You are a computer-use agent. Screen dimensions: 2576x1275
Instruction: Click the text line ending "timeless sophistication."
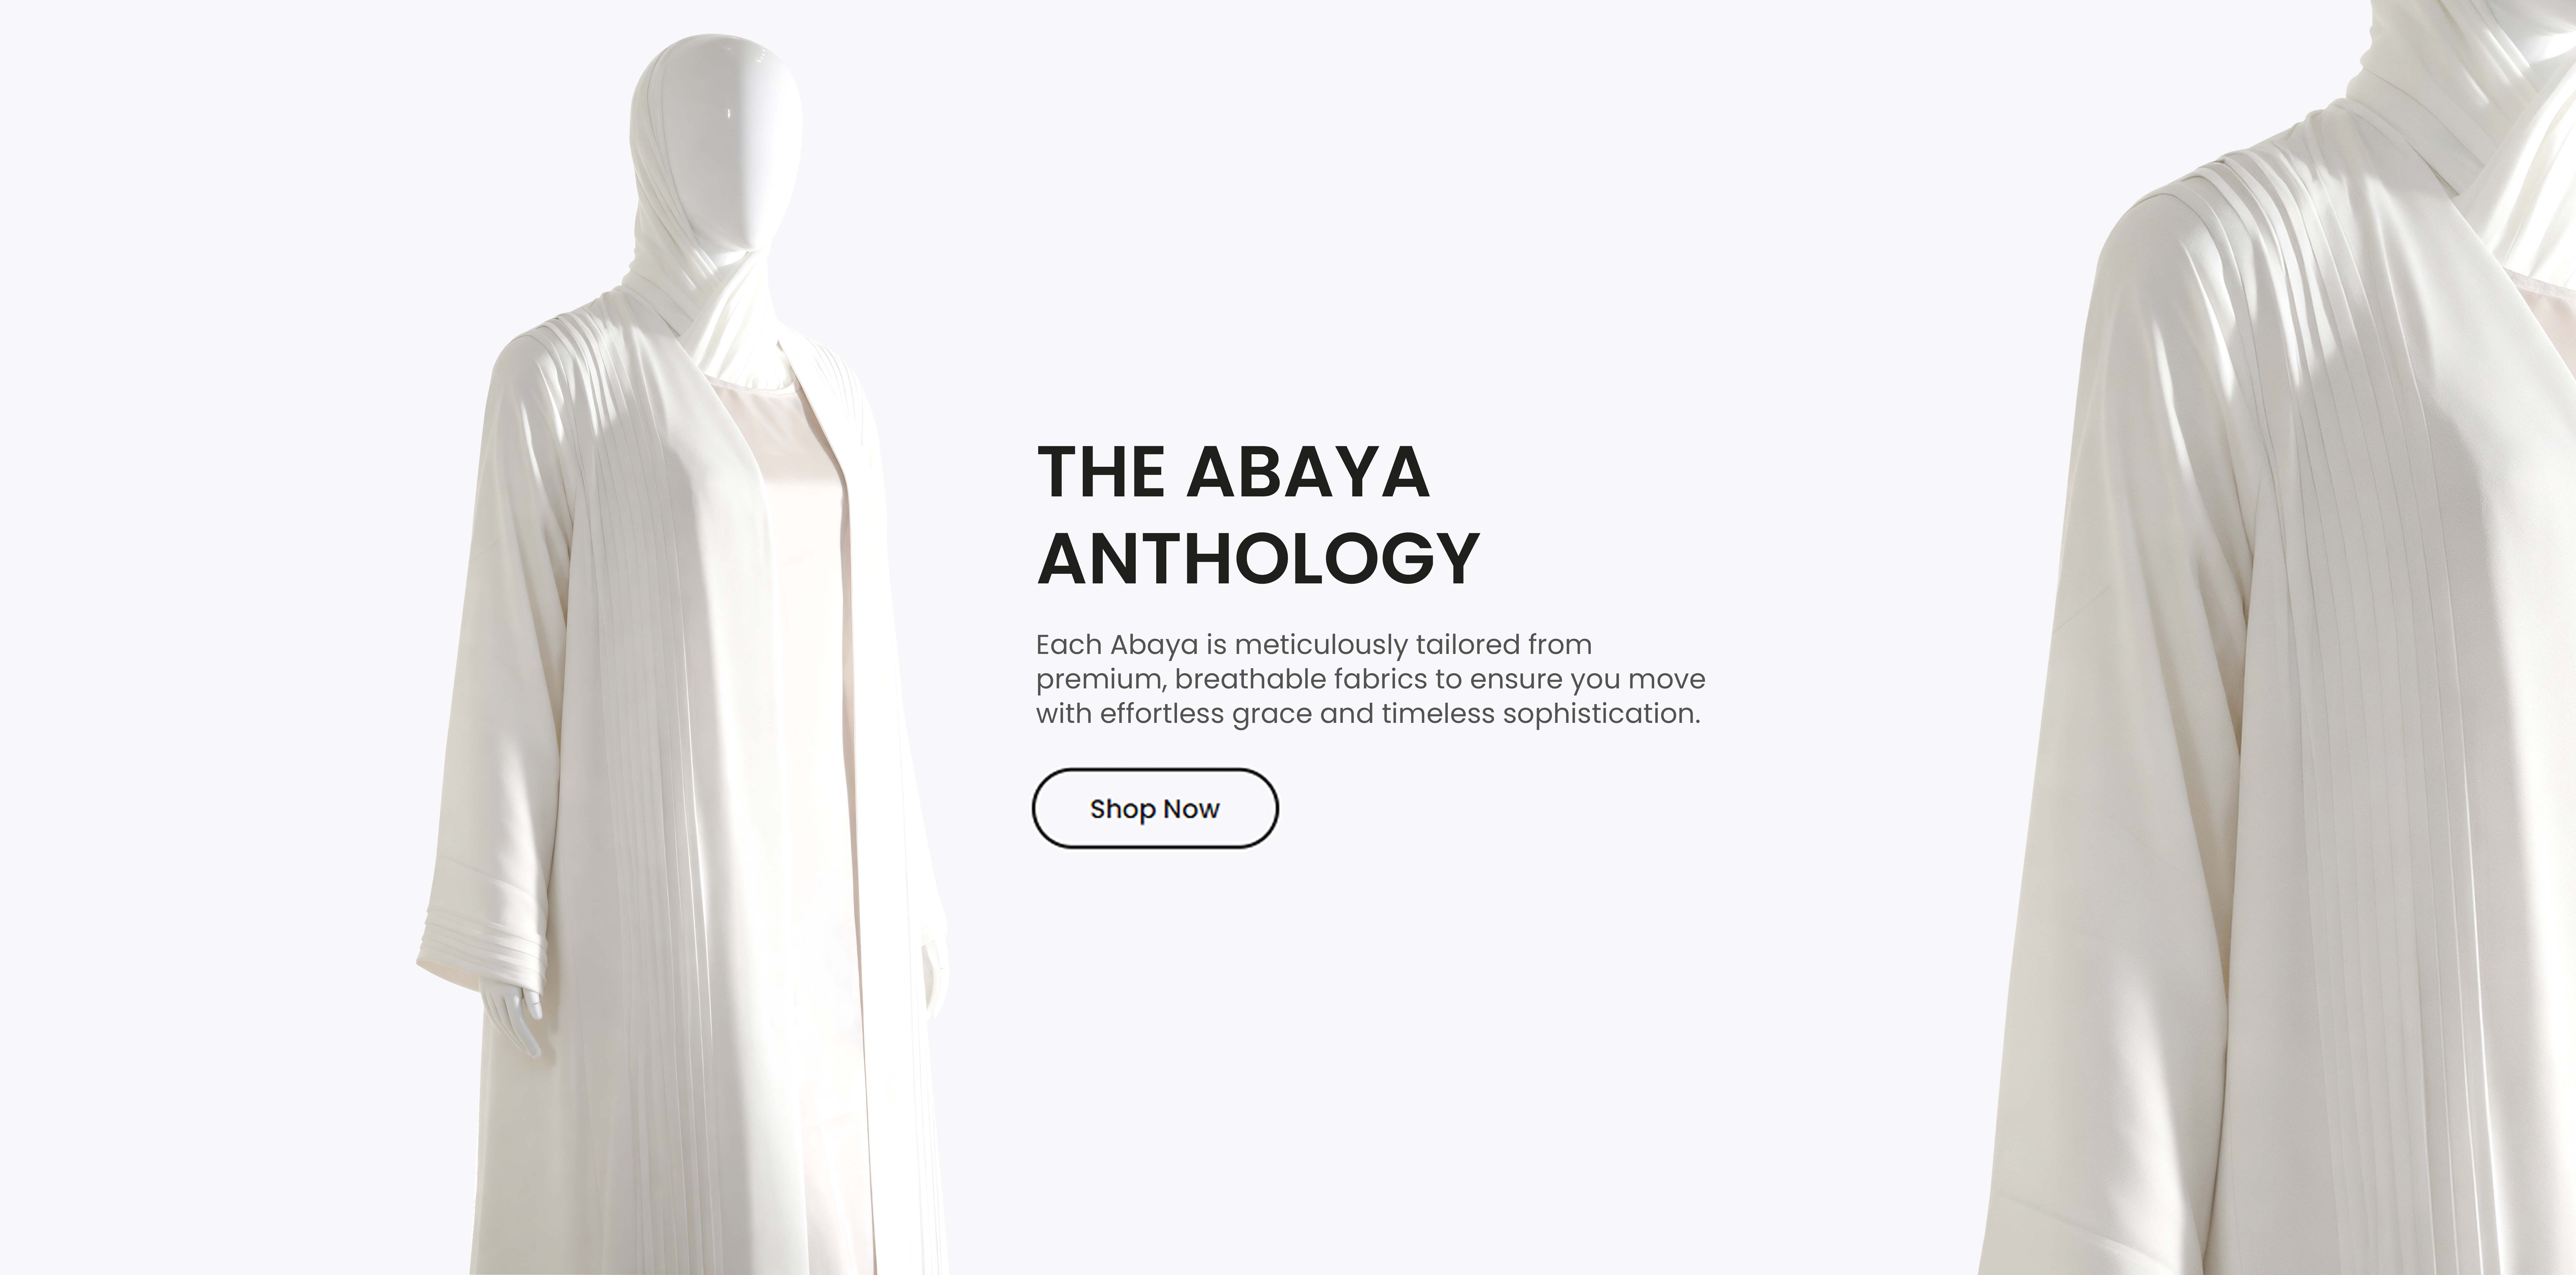(x=1368, y=714)
